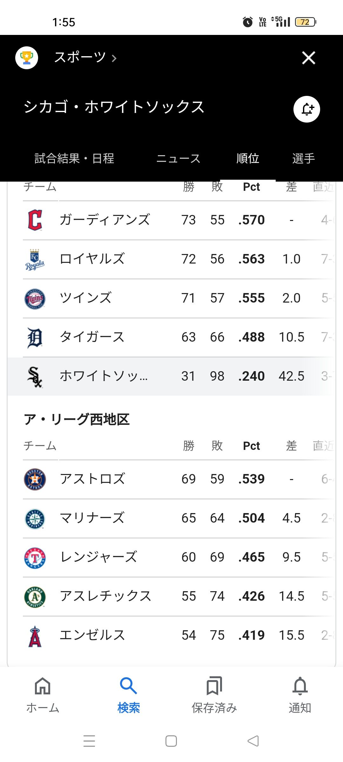343x762 pixels.
Task: Go to ホーム in bottom navigation
Action: coord(43,695)
